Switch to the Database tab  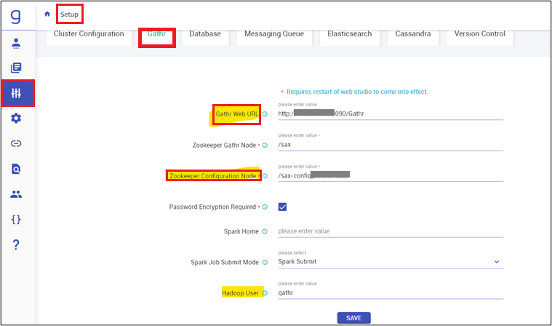tap(205, 34)
